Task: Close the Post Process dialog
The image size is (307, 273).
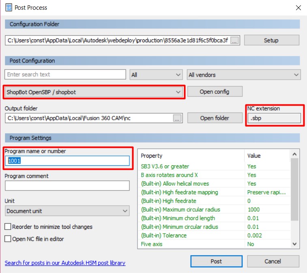Action: point(298,8)
